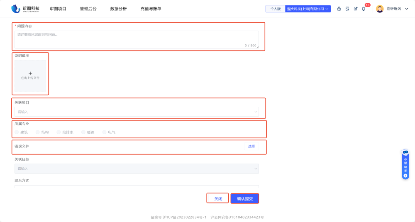
Task: Click the pencil edit icon in header
Action: coord(356,9)
